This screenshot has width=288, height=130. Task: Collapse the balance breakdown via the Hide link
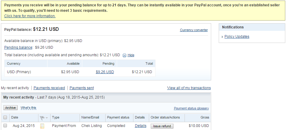131,55
